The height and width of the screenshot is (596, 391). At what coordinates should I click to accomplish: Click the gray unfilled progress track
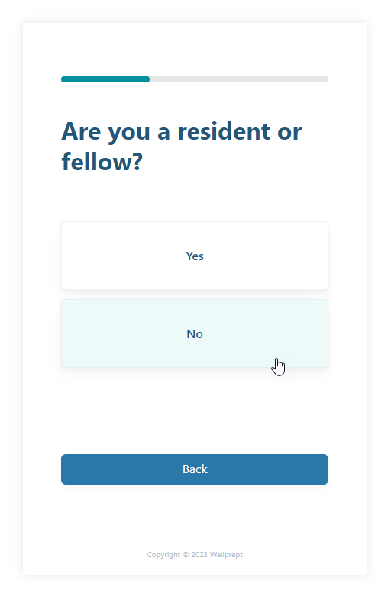pyautogui.click(x=239, y=79)
